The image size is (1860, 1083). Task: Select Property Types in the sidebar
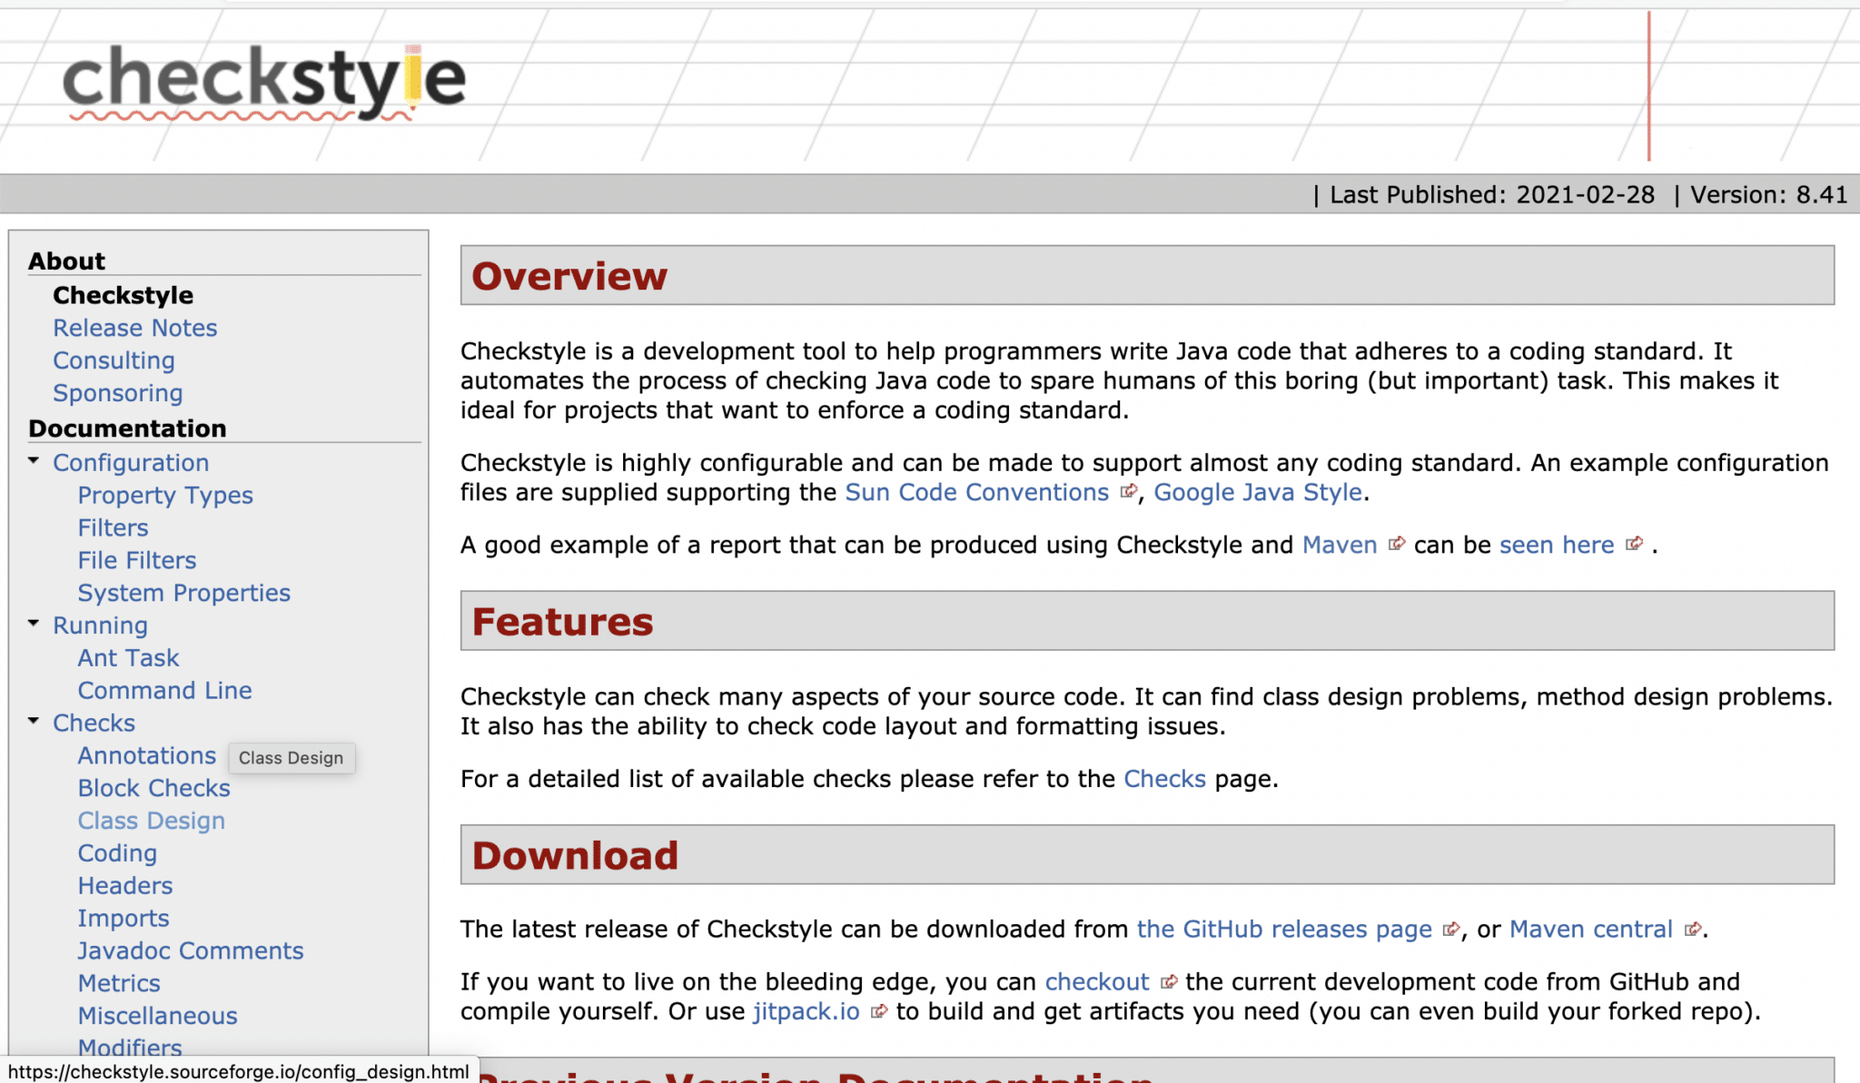tap(165, 495)
